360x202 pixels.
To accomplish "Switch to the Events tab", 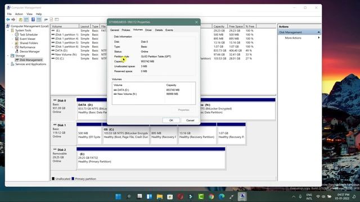I will 169,30.
